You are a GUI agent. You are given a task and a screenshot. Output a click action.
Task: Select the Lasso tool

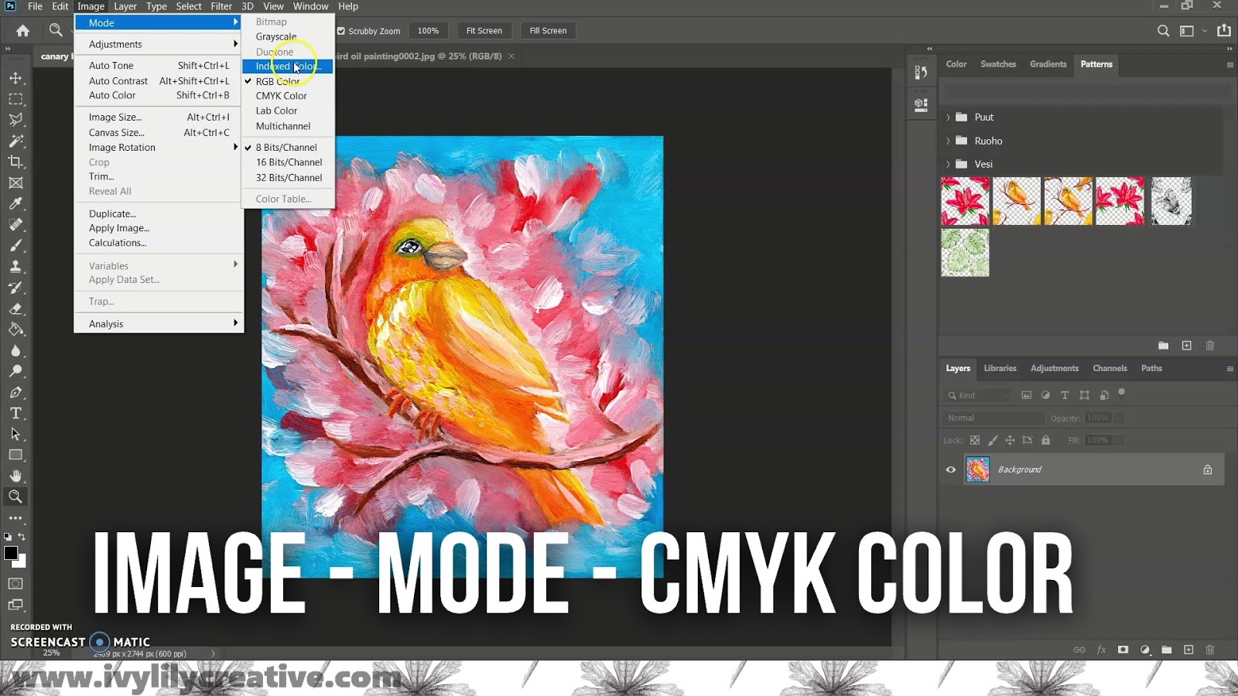(x=15, y=120)
